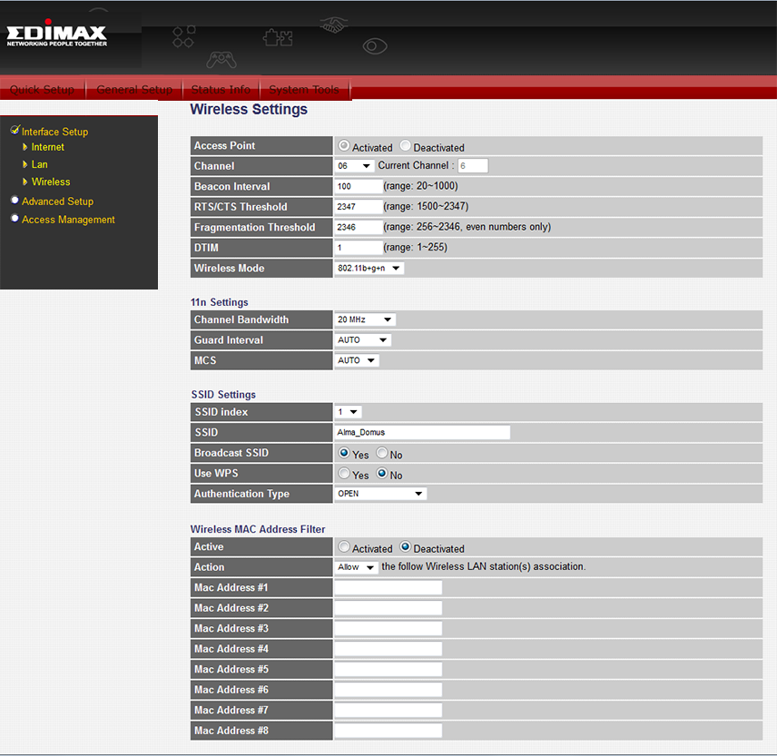The width and height of the screenshot is (777, 756).
Task: Click the SSID text field
Action: [x=422, y=433]
